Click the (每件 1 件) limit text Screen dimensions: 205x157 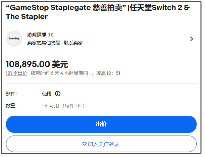[x=73, y=106]
